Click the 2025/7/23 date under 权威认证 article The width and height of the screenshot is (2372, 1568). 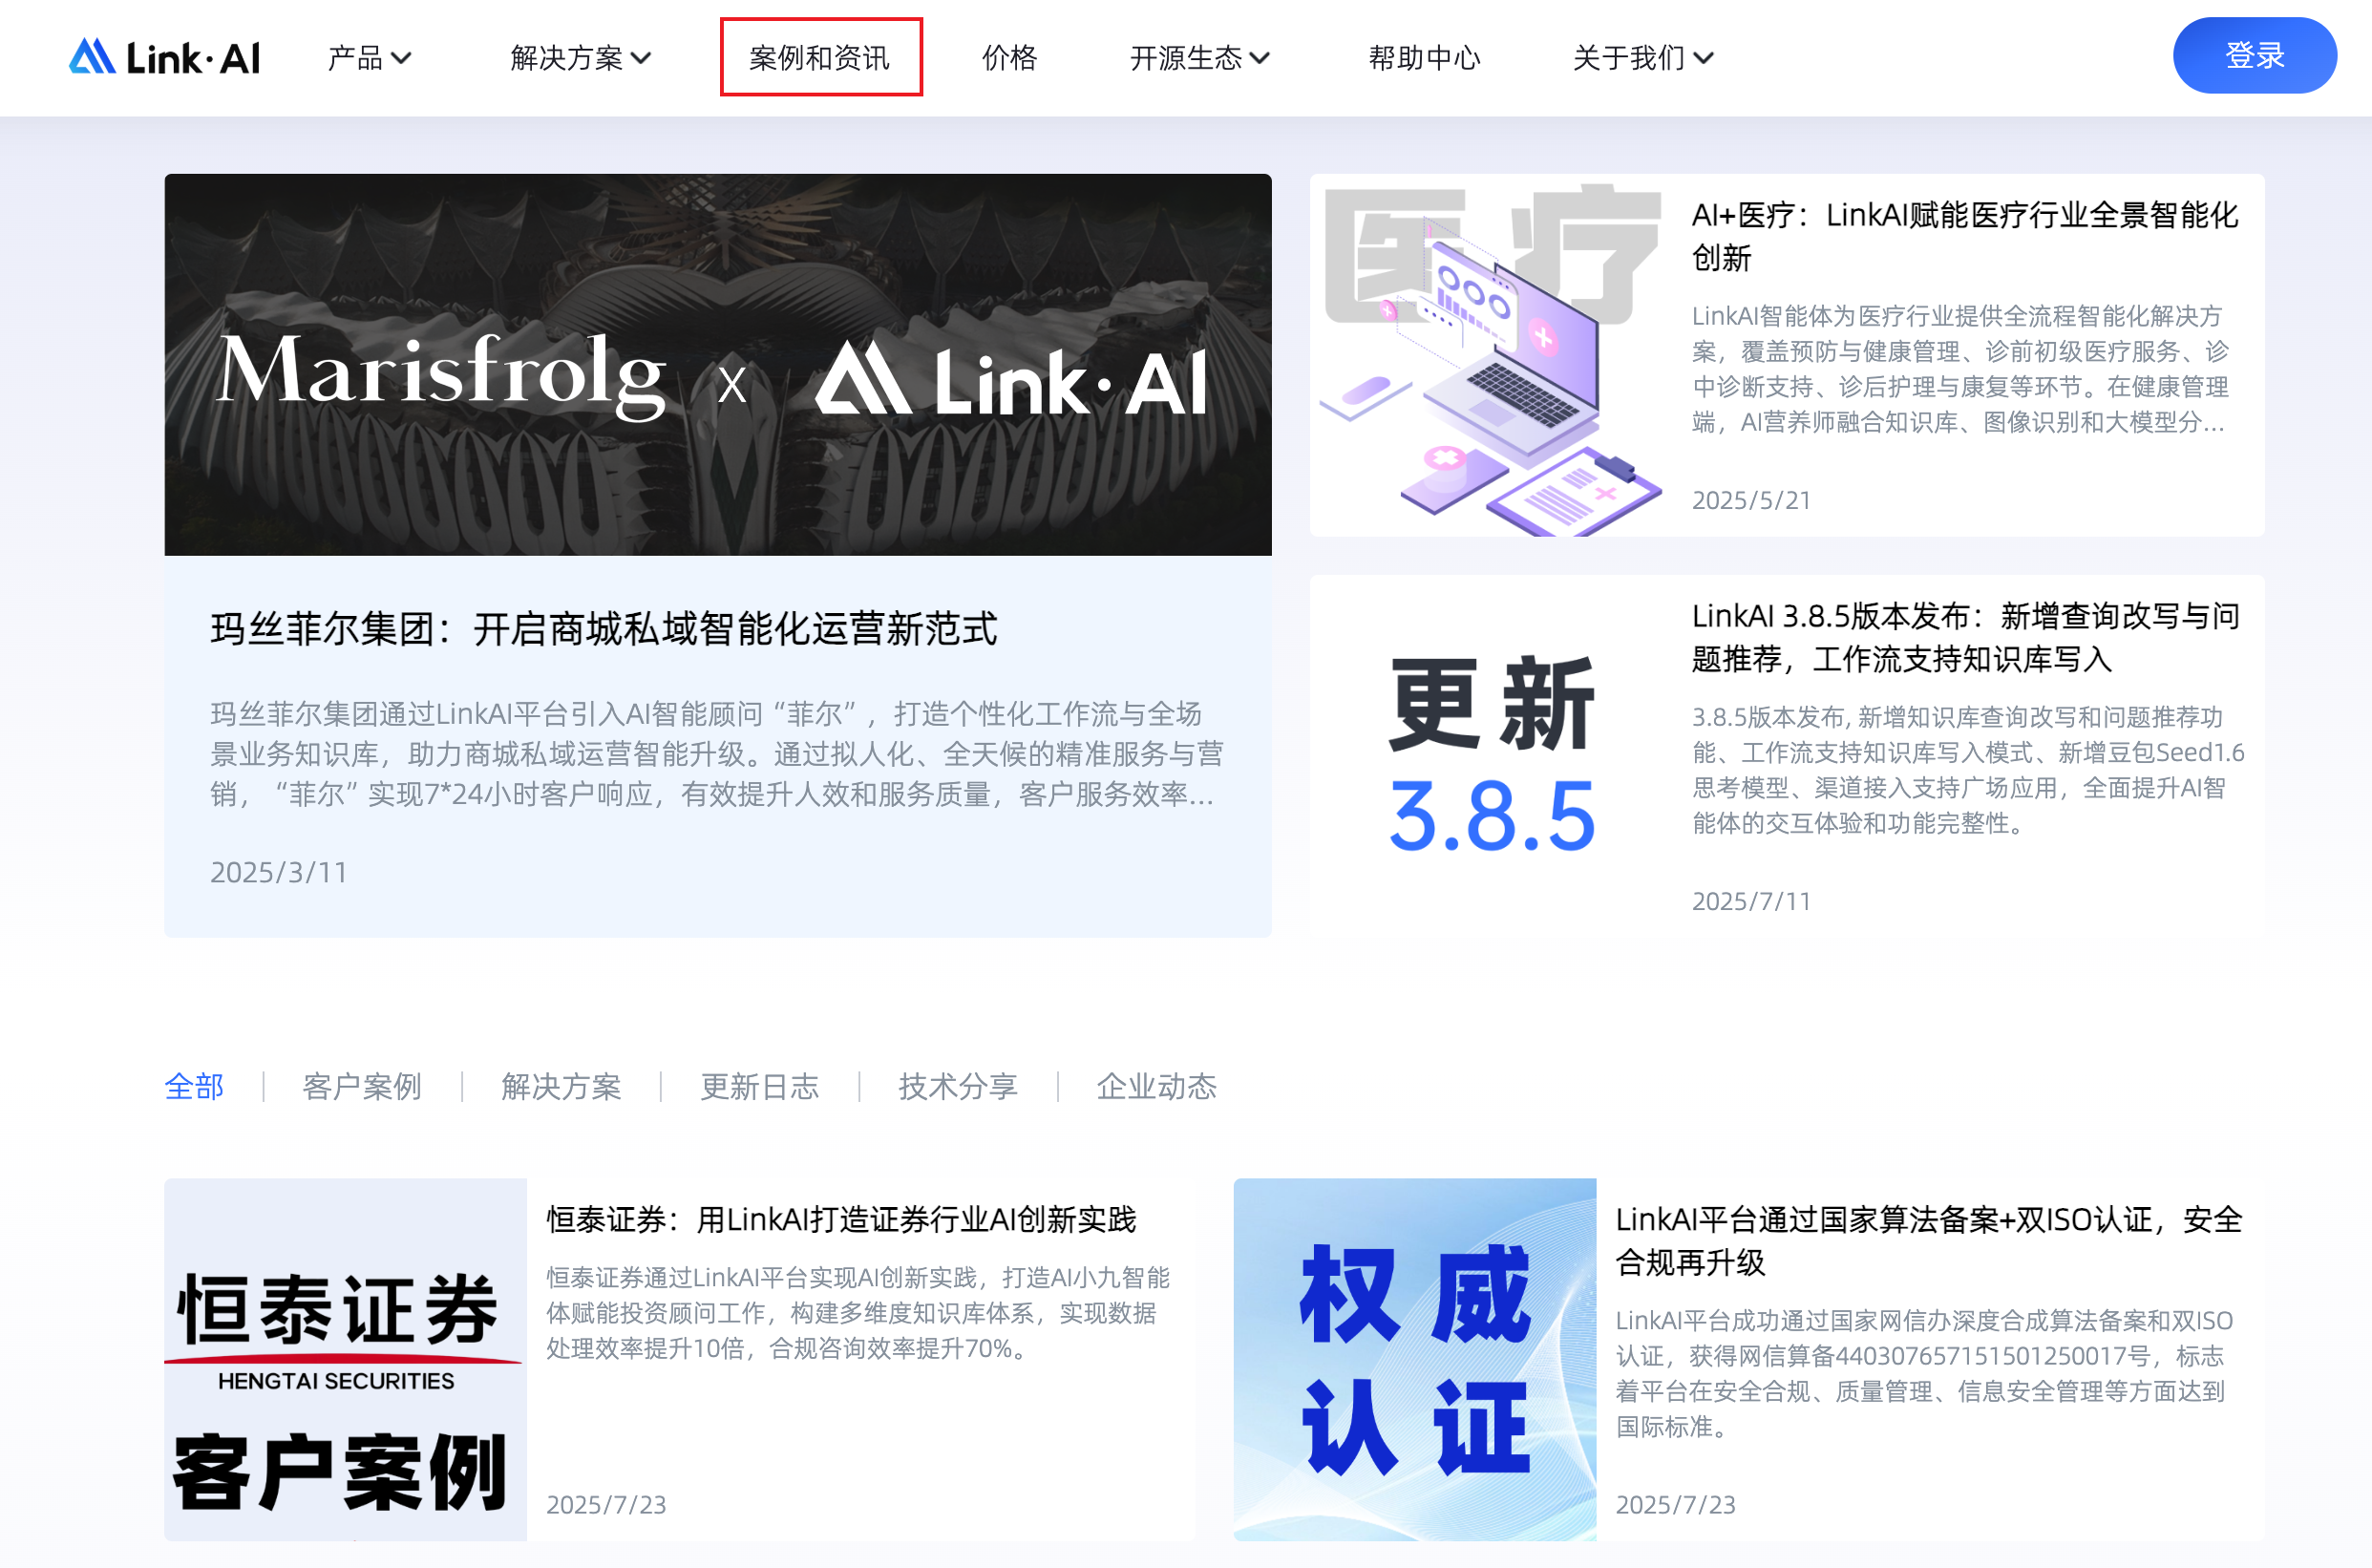(1675, 1505)
